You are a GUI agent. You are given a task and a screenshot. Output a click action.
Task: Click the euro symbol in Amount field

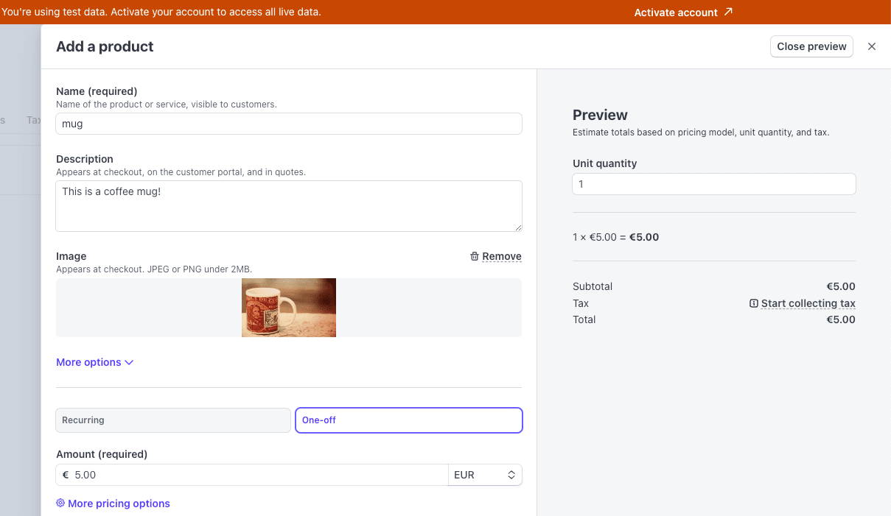pyautogui.click(x=66, y=475)
